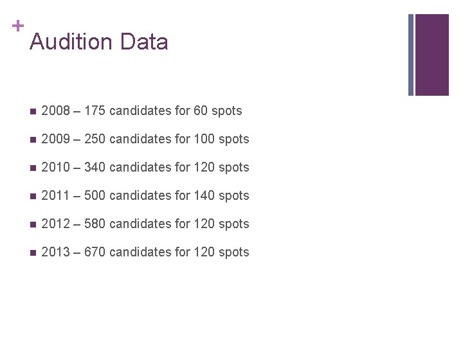This screenshot has height=347, width=463.
Task: Select the "250 candidates for 100 spots" text
Action: [167, 139]
